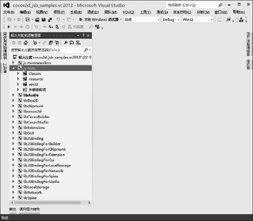Click the Restart debugging icon
Screen dimensions: 253x221
pyautogui.click(x=27, y=27)
